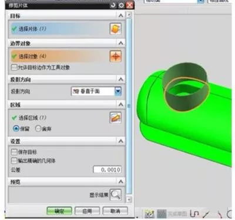Click the select region icon
Screen dimensions: 235x220
pyautogui.click(x=115, y=118)
